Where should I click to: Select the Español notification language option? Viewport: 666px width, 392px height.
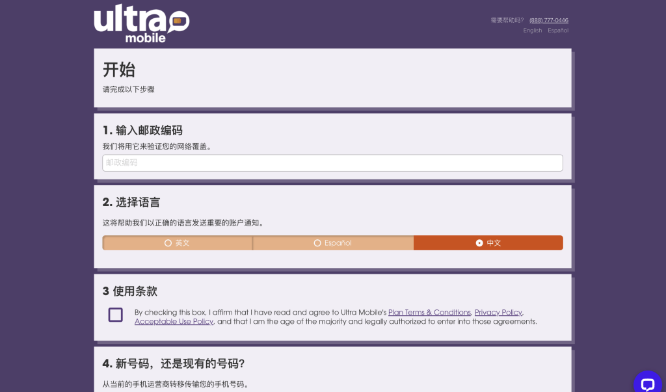[333, 243]
